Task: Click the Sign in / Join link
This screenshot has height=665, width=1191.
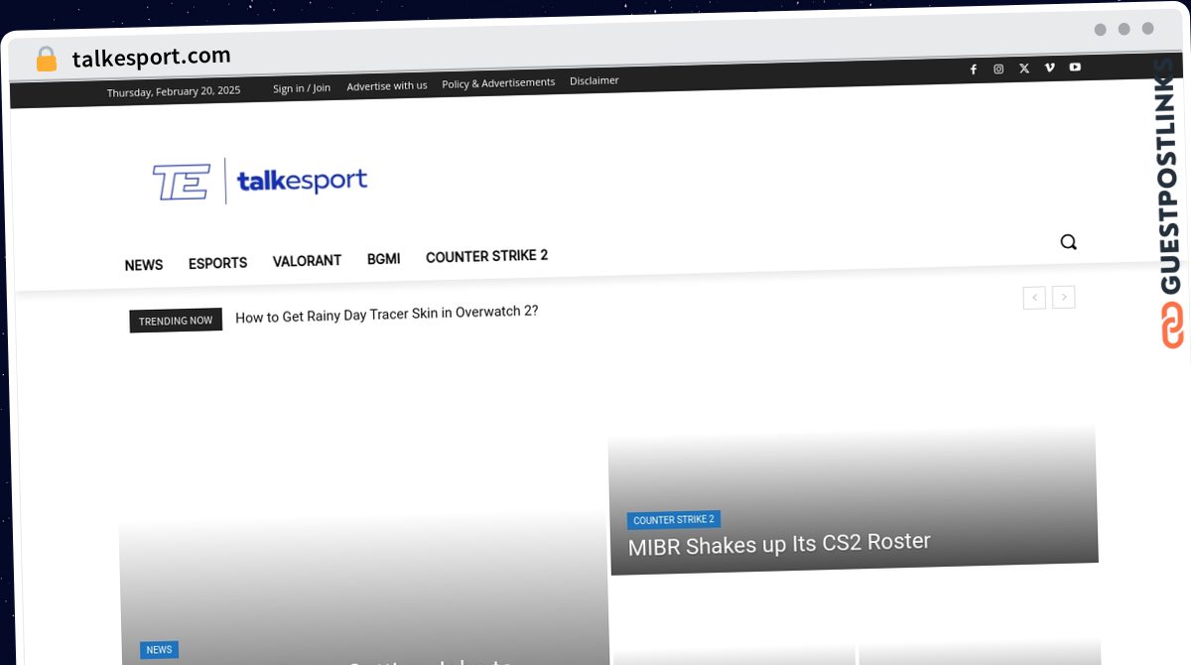Action: tap(302, 88)
